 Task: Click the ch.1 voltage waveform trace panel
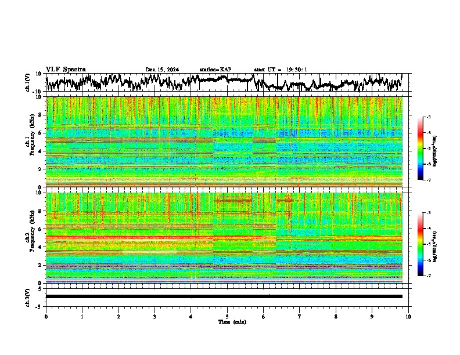coord(227,82)
